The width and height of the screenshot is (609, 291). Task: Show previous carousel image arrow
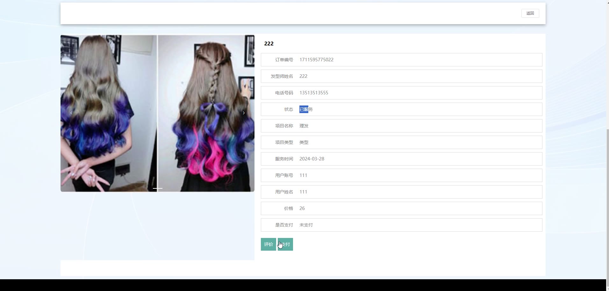[x=71, y=113]
